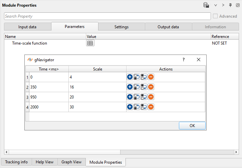Switch to the Input data tab
Screen dimensions: 242x168
point(27,27)
